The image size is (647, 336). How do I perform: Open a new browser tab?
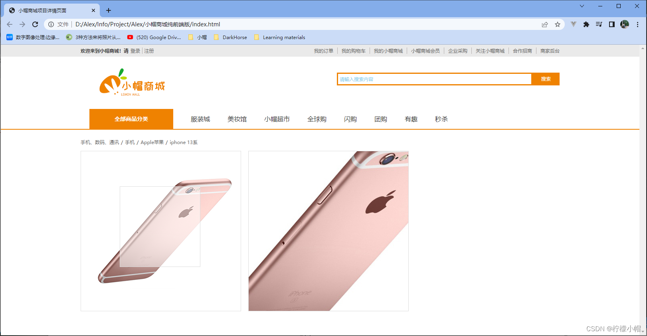point(109,10)
